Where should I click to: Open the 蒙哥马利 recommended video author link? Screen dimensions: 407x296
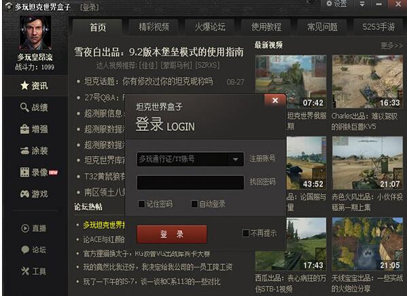[176, 65]
